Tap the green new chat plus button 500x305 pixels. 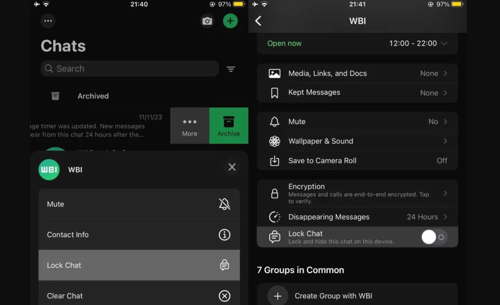click(x=230, y=21)
